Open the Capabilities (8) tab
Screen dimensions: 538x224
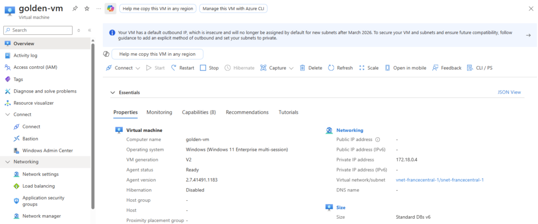(x=199, y=112)
